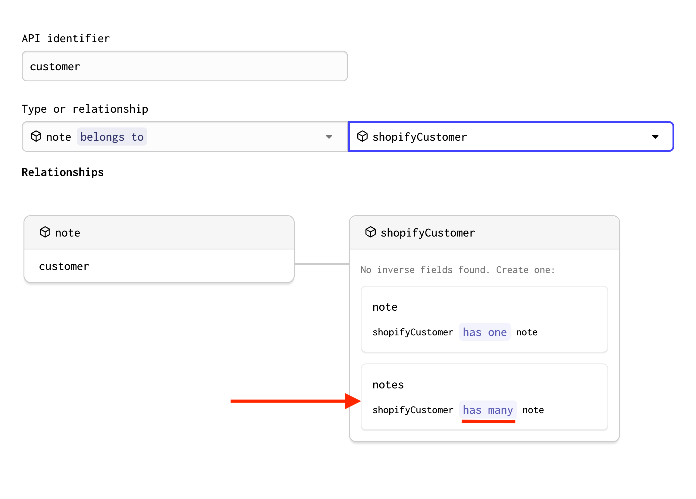
Task: Expand the shopifyCustomer selector dropdown arrow
Action: [655, 137]
